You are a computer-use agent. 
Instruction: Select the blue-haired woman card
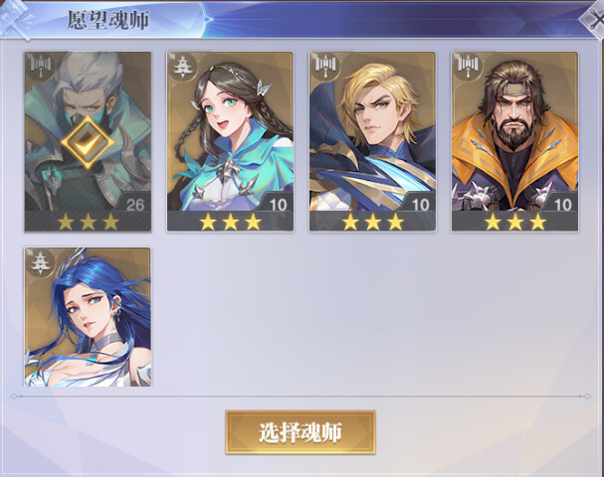88,317
